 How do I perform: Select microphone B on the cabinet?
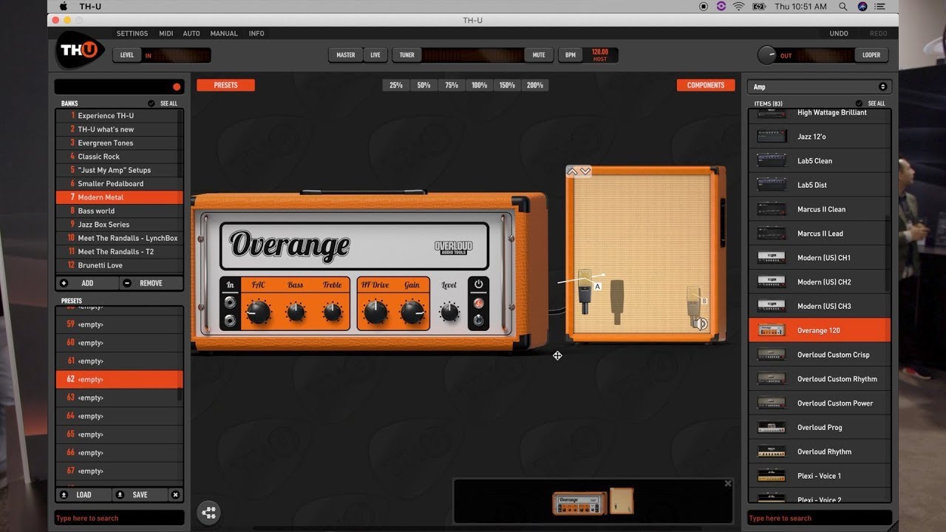(x=694, y=305)
